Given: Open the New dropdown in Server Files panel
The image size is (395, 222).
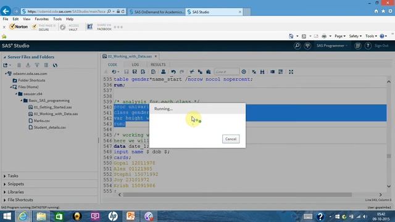Looking at the screenshot, I should pyautogui.click(x=7, y=65).
